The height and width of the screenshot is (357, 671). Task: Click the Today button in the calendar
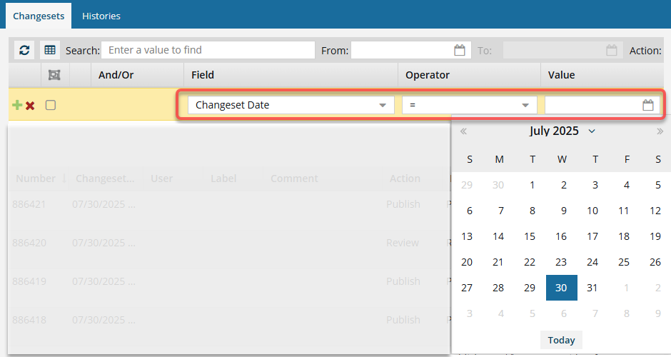[561, 340]
